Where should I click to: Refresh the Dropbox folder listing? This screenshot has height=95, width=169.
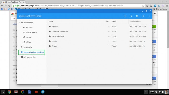[131, 16]
